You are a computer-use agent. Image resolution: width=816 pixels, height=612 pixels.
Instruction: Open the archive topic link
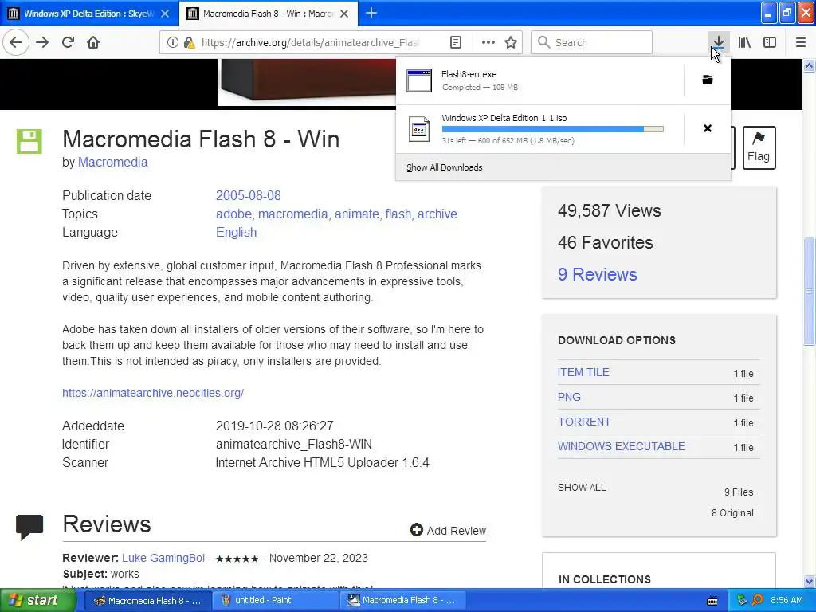click(x=437, y=214)
